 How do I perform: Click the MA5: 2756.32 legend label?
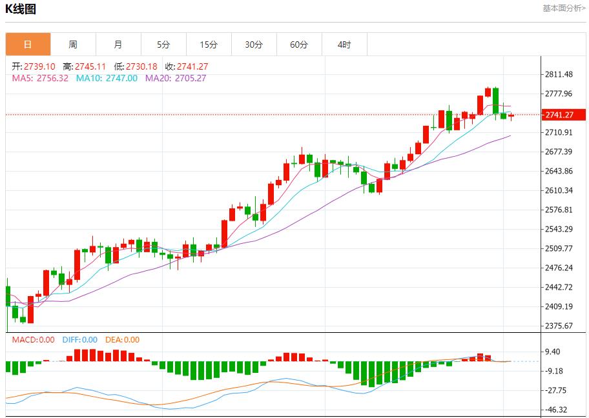click(40, 78)
